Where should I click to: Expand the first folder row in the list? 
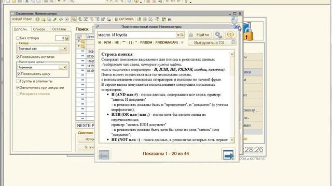79,41
